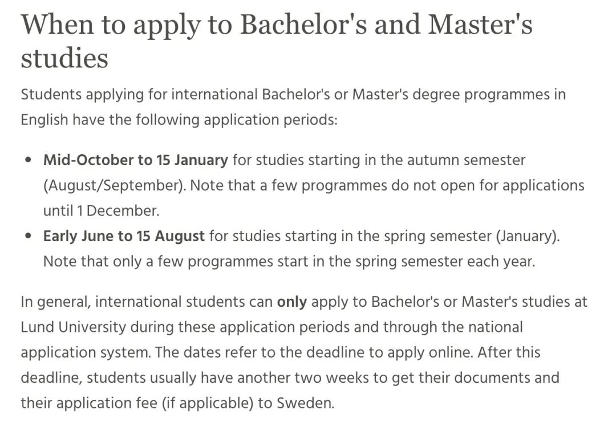The image size is (616, 425).
Task: Click the first bullet point marker
Action: pyautogui.click(x=29, y=161)
